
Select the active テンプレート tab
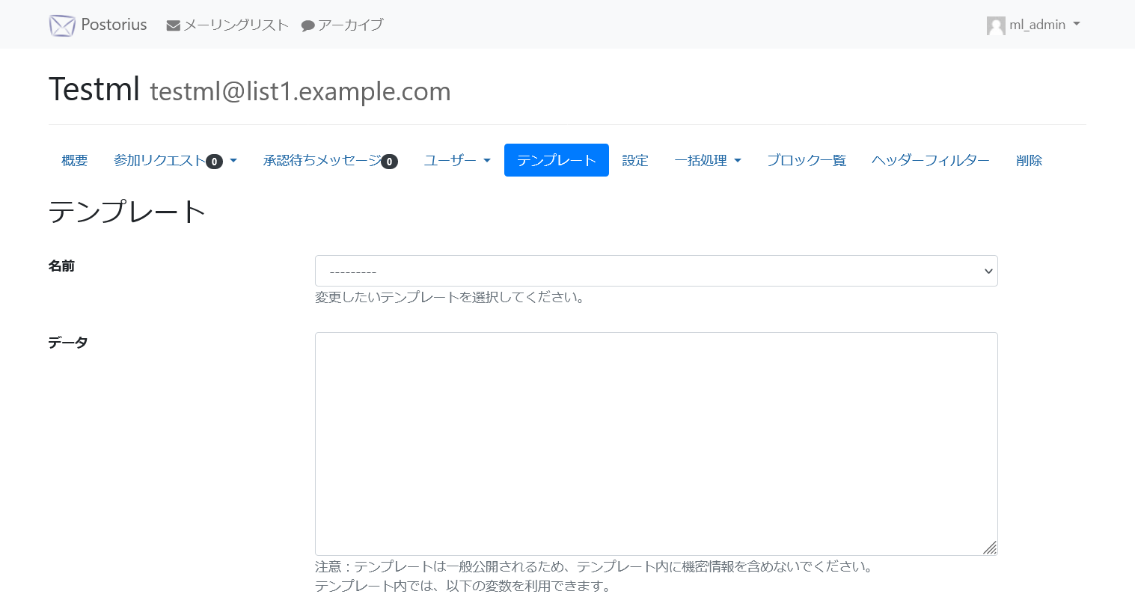[557, 160]
